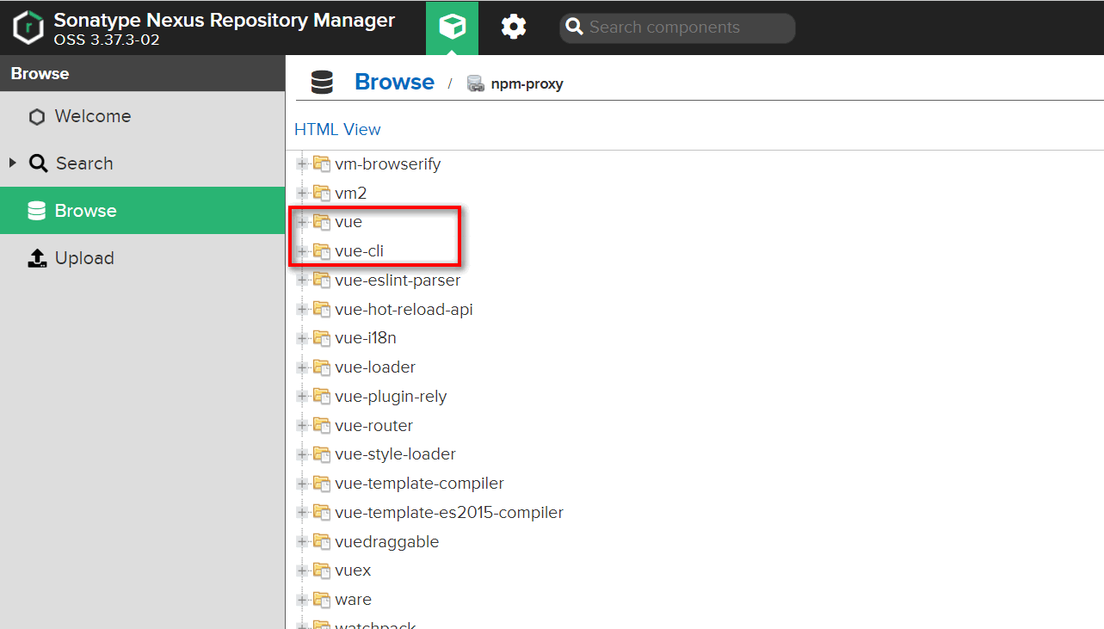Click the Sonatype Nexus Repository Manager title

pyautogui.click(x=225, y=20)
